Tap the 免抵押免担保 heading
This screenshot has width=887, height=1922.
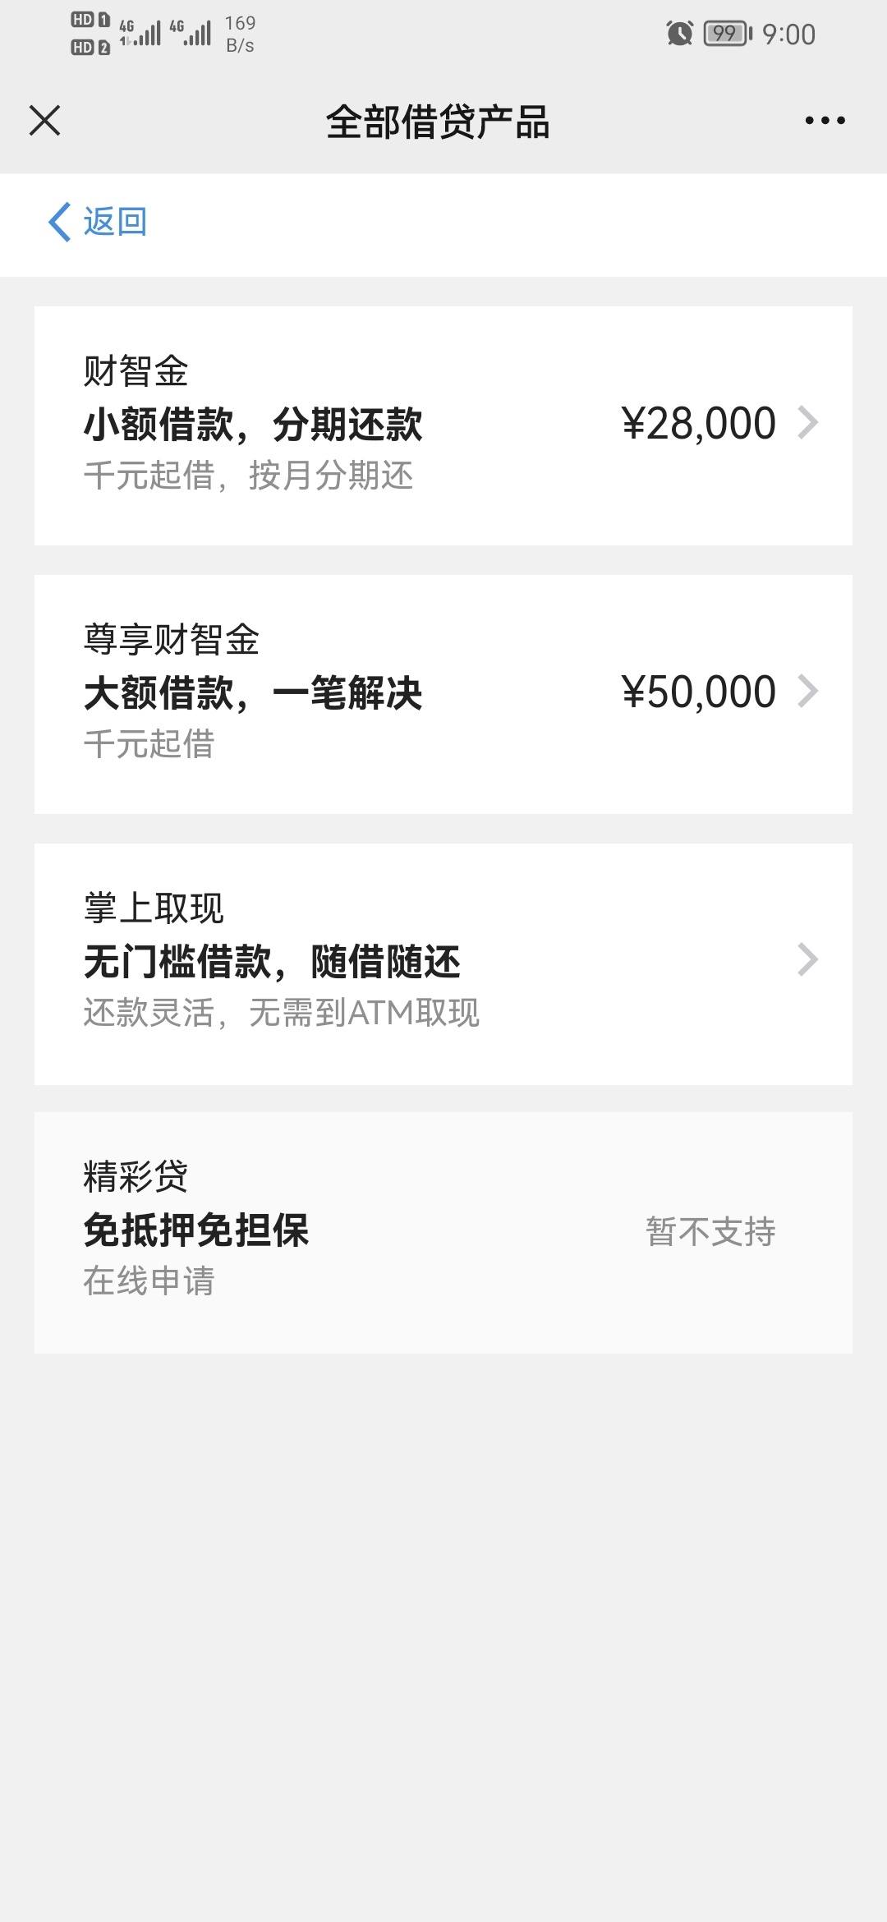(196, 1230)
